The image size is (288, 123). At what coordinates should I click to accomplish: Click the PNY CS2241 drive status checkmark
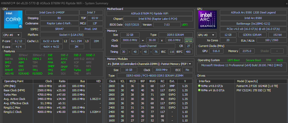pyautogui.click(x=199, y=90)
